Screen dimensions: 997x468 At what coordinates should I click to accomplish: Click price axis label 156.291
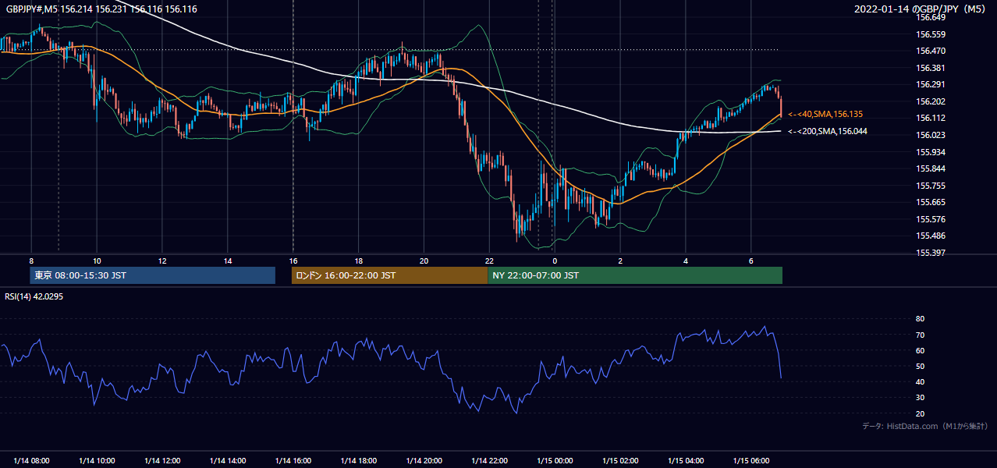click(x=931, y=84)
